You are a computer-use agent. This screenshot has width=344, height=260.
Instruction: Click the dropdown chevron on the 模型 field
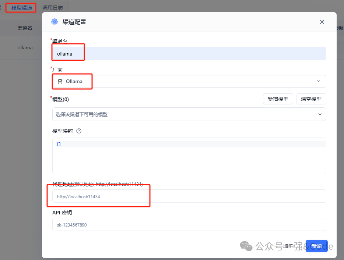pyautogui.click(x=320, y=114)
